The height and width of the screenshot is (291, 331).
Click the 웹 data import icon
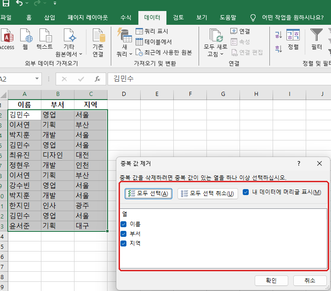26,39
